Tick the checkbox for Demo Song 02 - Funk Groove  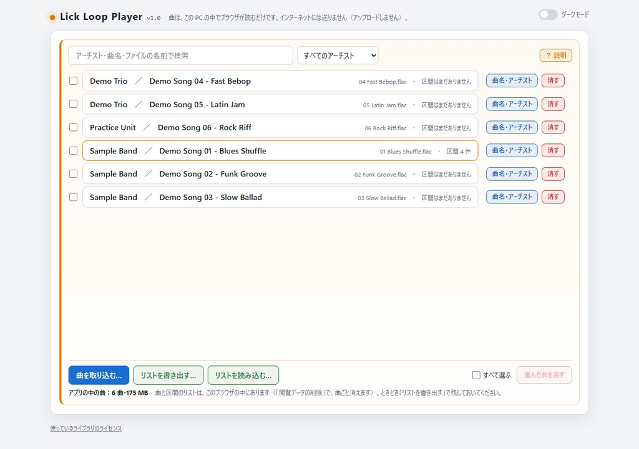[74, 173]
